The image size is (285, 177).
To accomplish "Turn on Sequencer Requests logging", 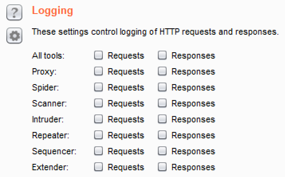I will [x=98, y=151].
